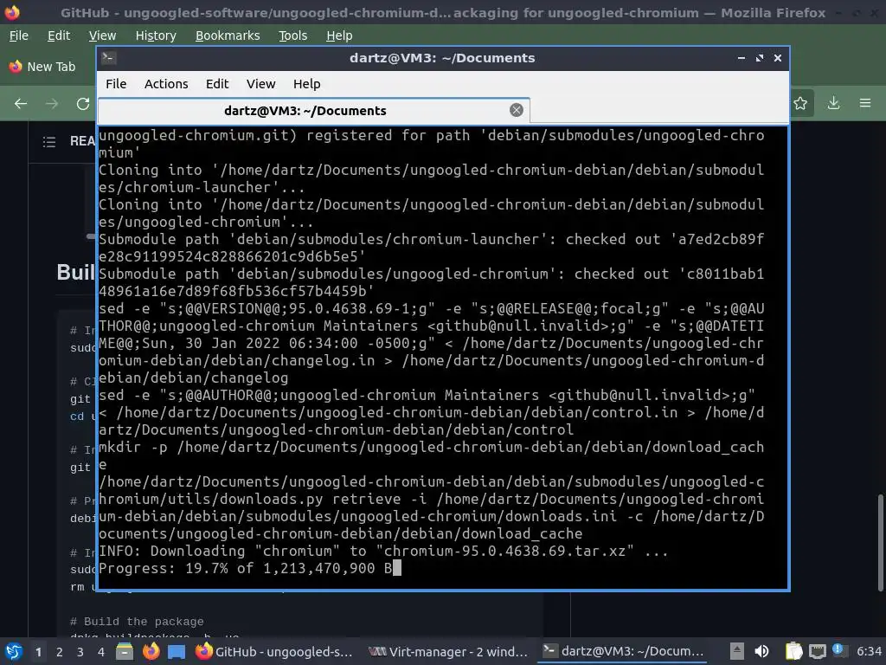Bookmark this page with the star icon
Screen dimensions: 886x665
[800, 104]
